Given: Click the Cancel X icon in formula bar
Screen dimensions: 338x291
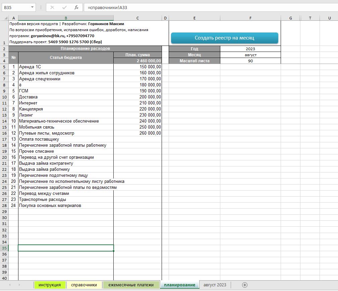Looking at the screenshot, I should click(52, 7).
